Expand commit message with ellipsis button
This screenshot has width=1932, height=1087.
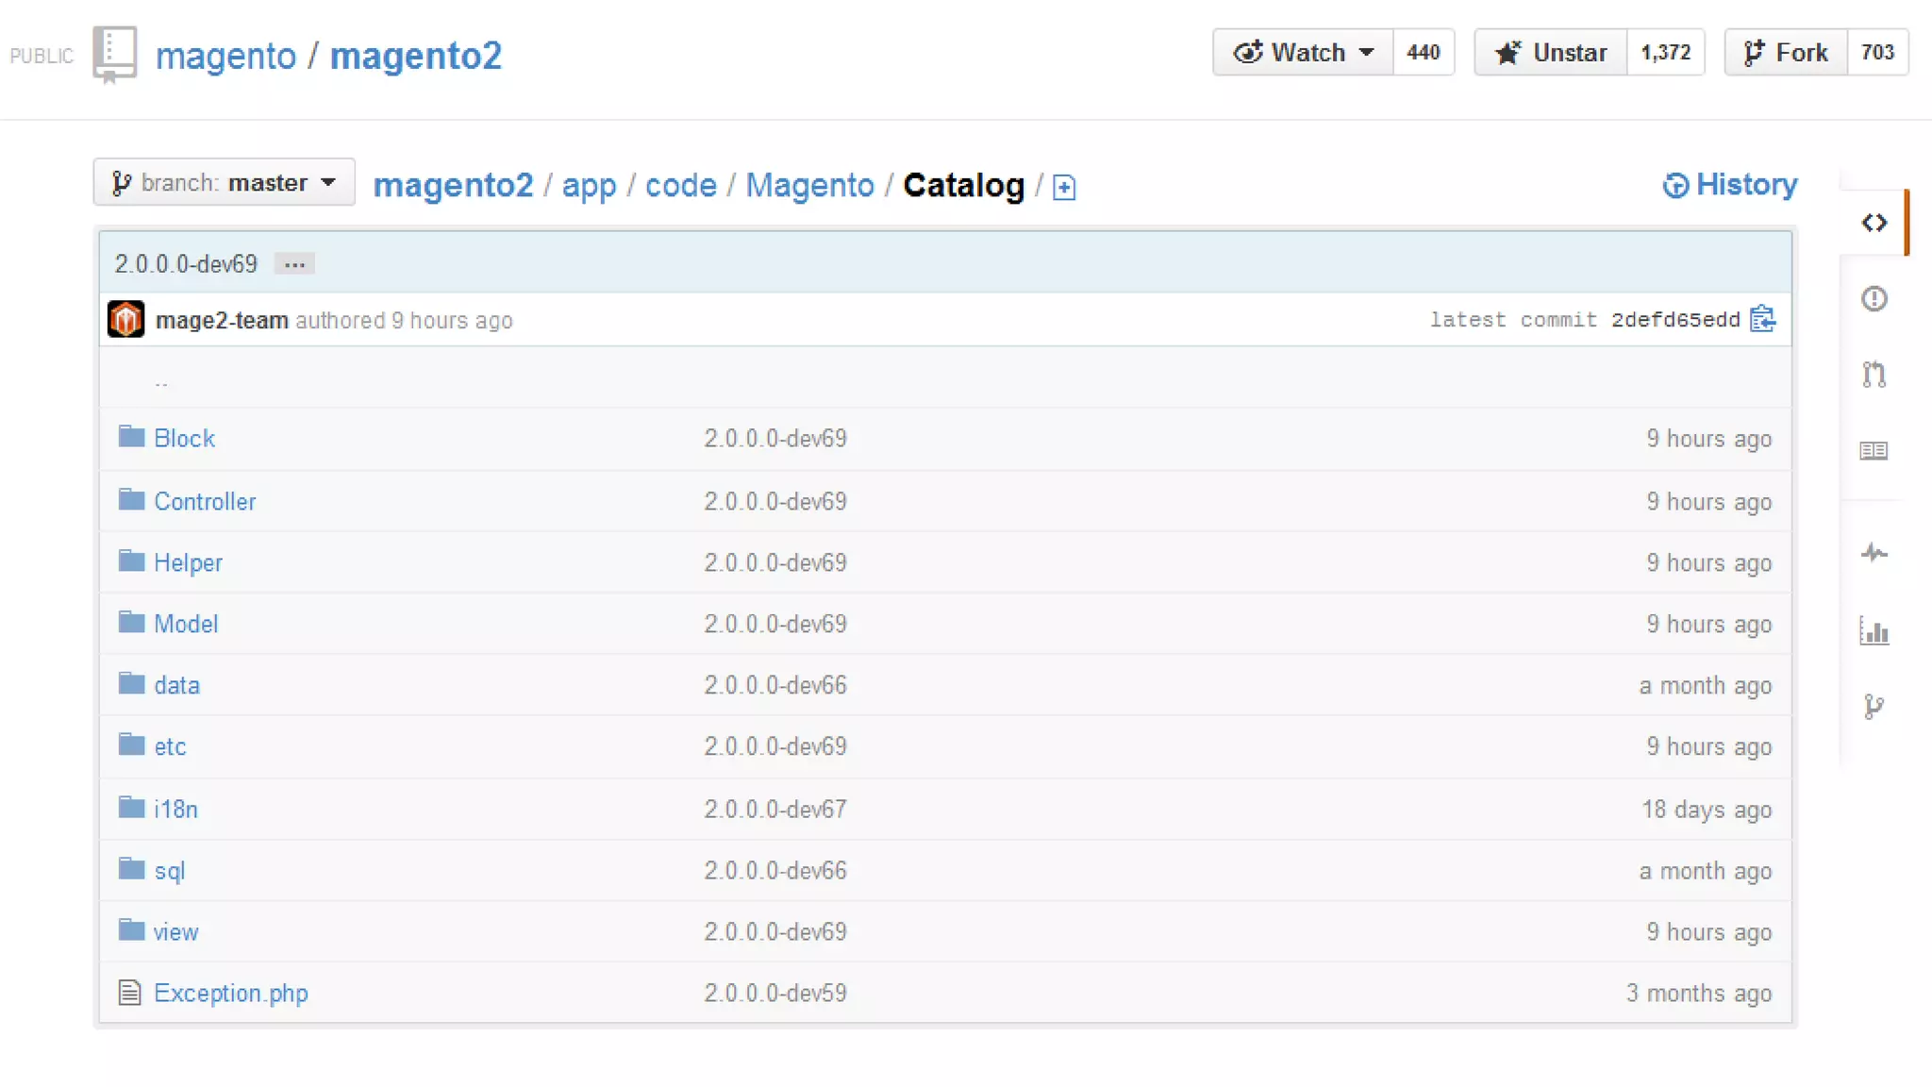tap(294, 264)
